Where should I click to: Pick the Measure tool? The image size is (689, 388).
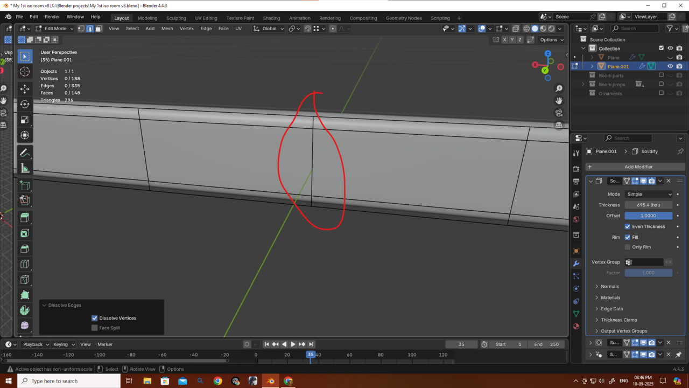[x=25, y=169]
